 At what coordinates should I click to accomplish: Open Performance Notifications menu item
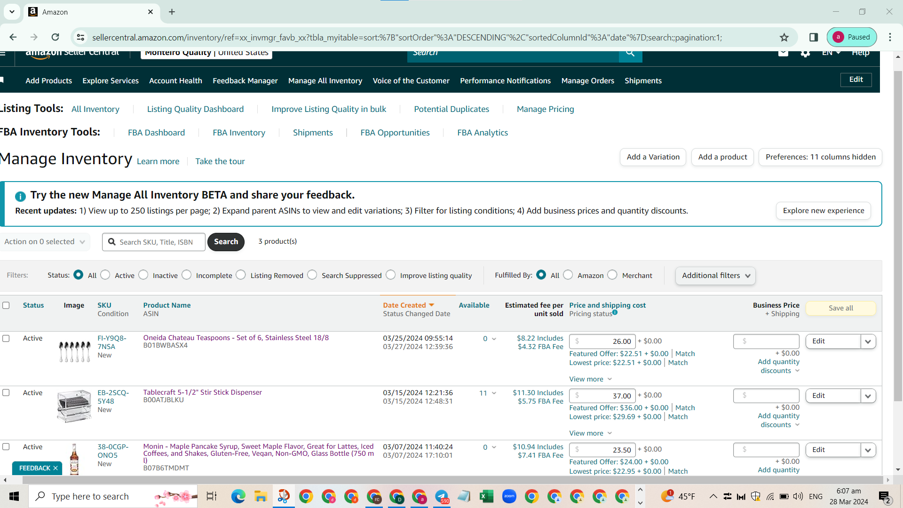tap(505, 81)
